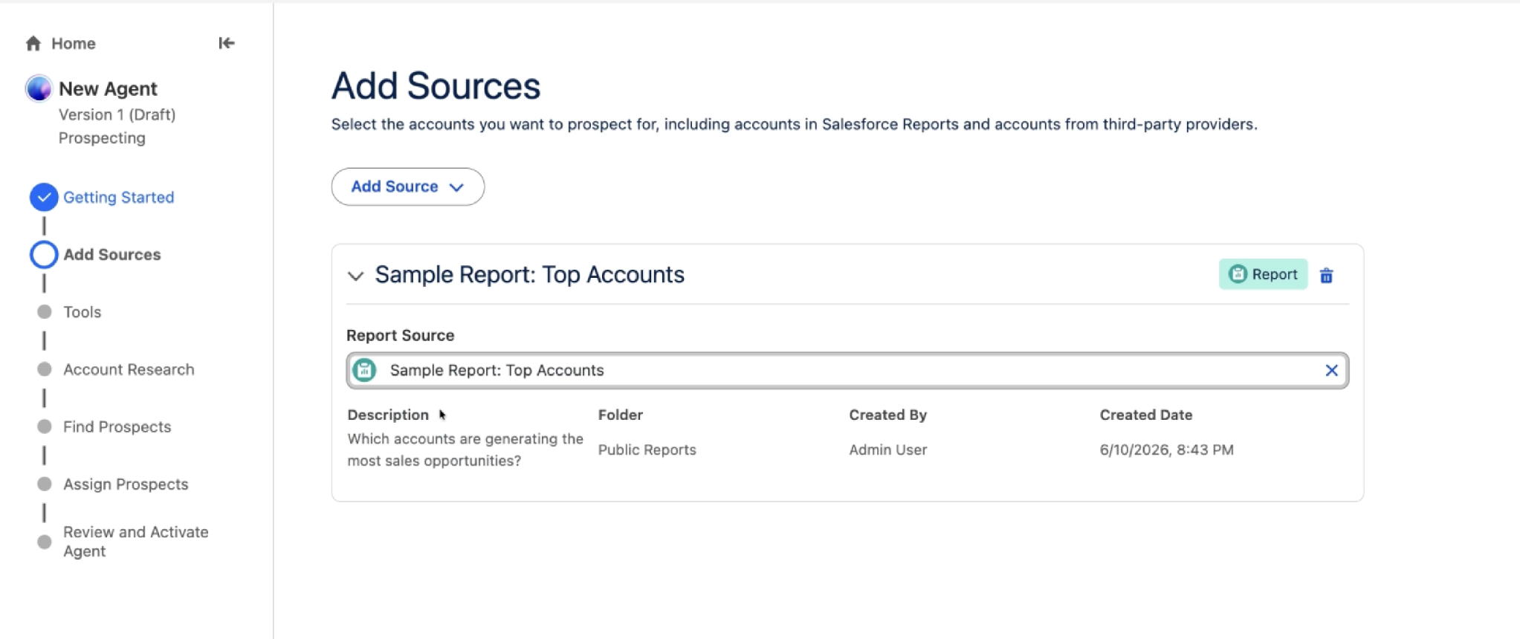Collapse the sidebar with arrow icon
Image resolution: width=1520 pixels, height=639 pixels.
(x=227, y=43)
